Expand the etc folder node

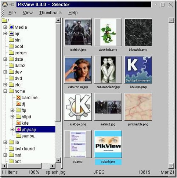5,85
